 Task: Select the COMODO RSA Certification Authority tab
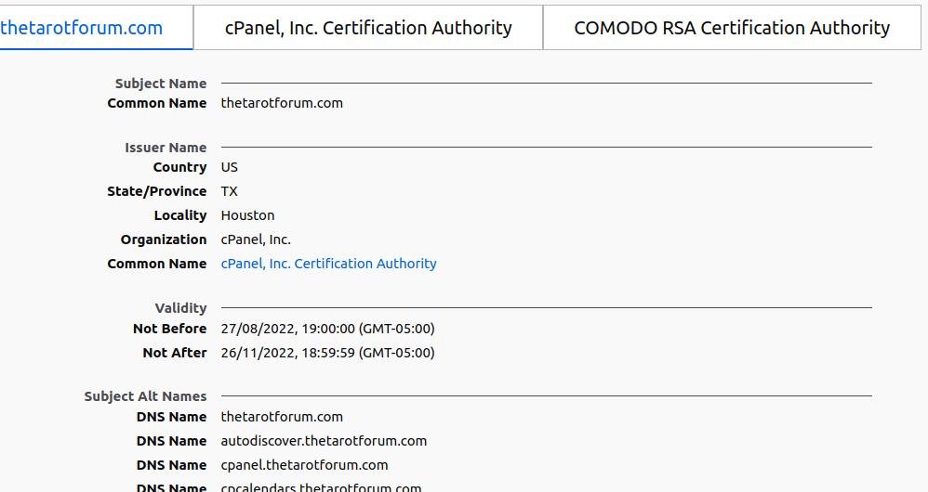click(732, 28)
